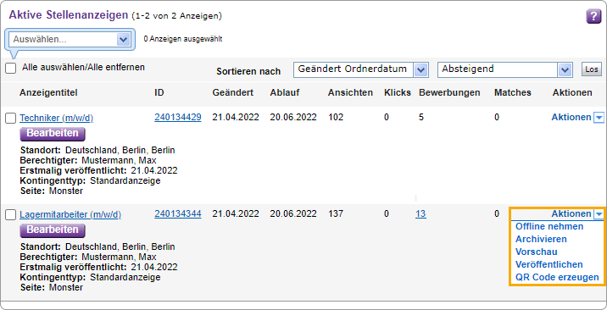Screen dimensions: 607x310
Task: Select QR Code erzeugen menu entry
Action: click(557, 278)
